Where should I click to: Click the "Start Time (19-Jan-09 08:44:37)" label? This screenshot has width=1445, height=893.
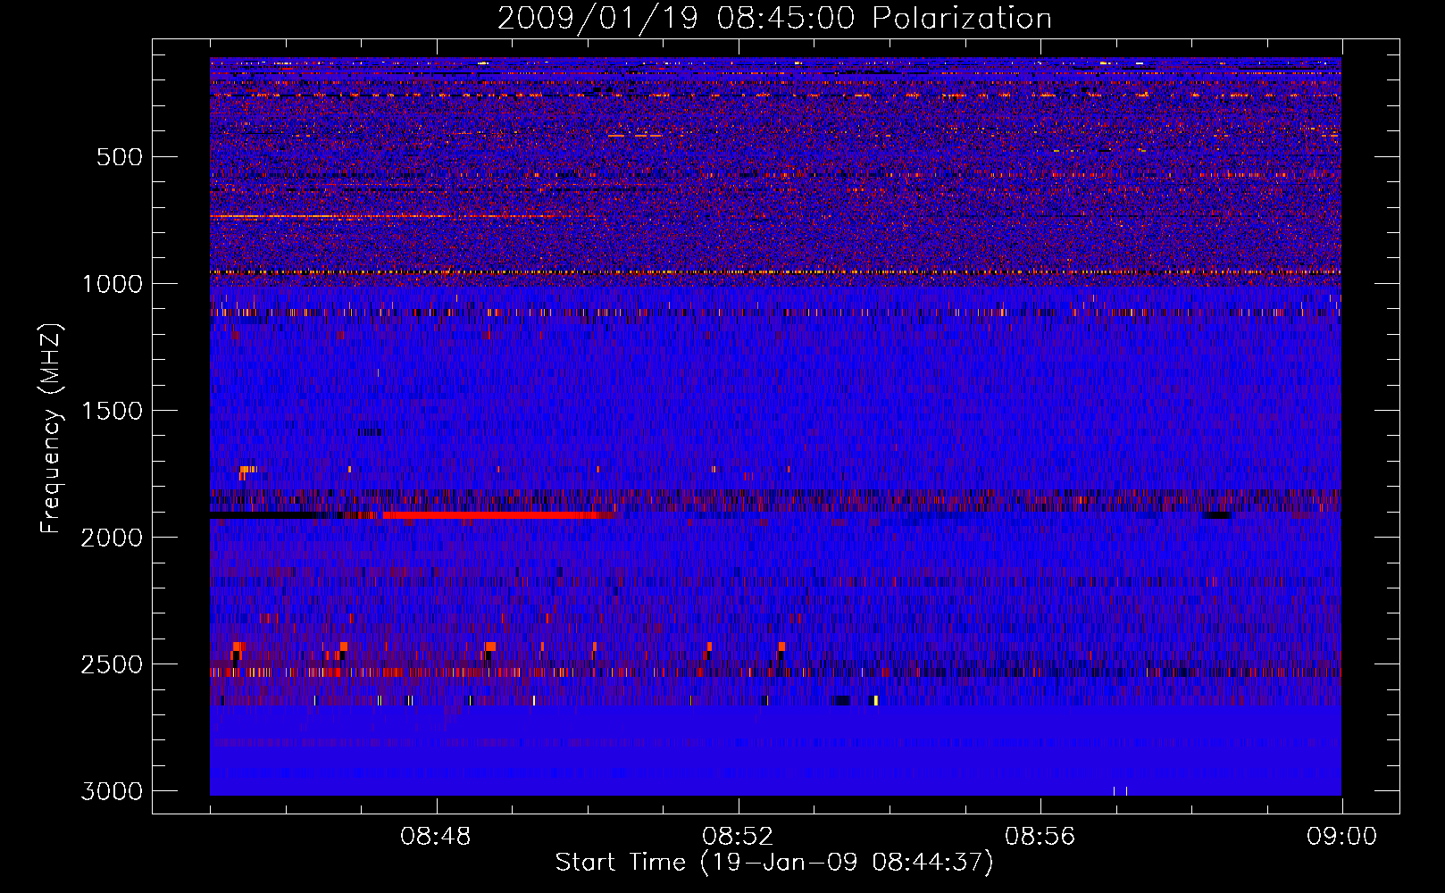[x=774, y=863]
